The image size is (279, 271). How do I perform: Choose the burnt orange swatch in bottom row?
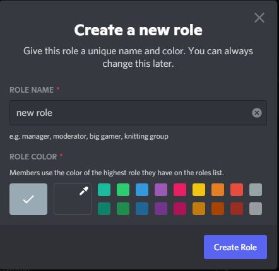(x=218, y=209)
